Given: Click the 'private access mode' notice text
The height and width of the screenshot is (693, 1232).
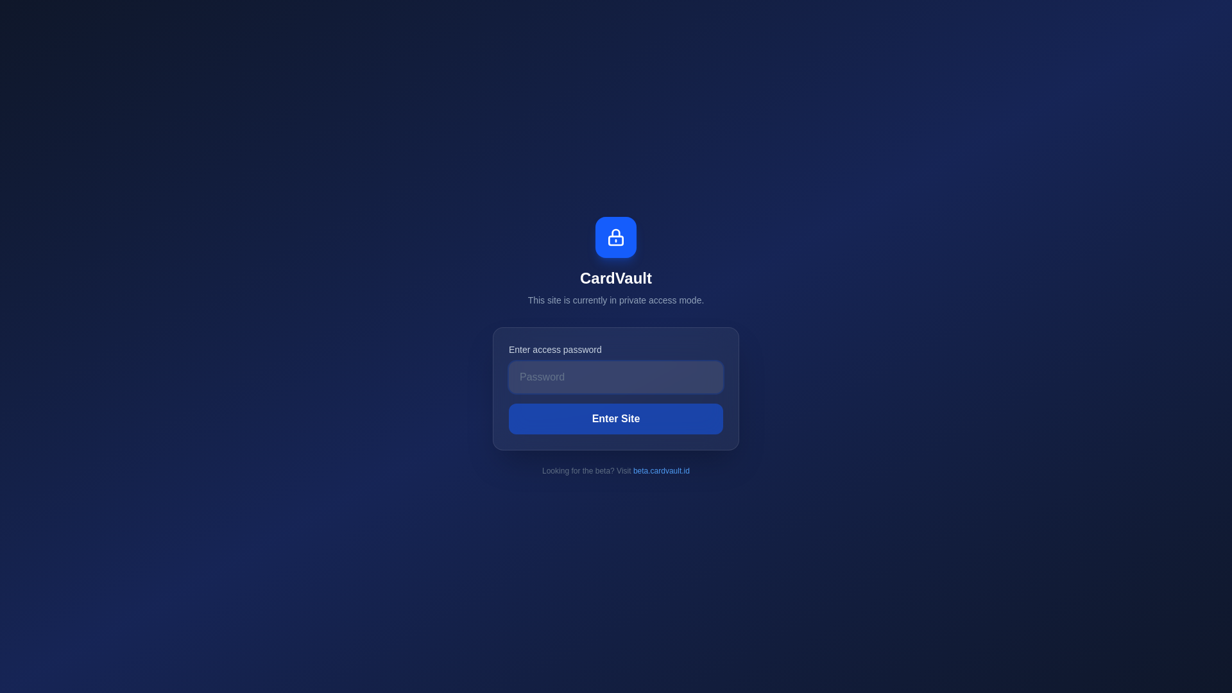Looking at the screenshot, I should [615, 300].
